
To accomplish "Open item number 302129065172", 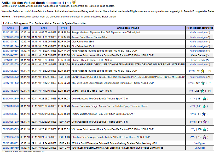I will point(11,77).
